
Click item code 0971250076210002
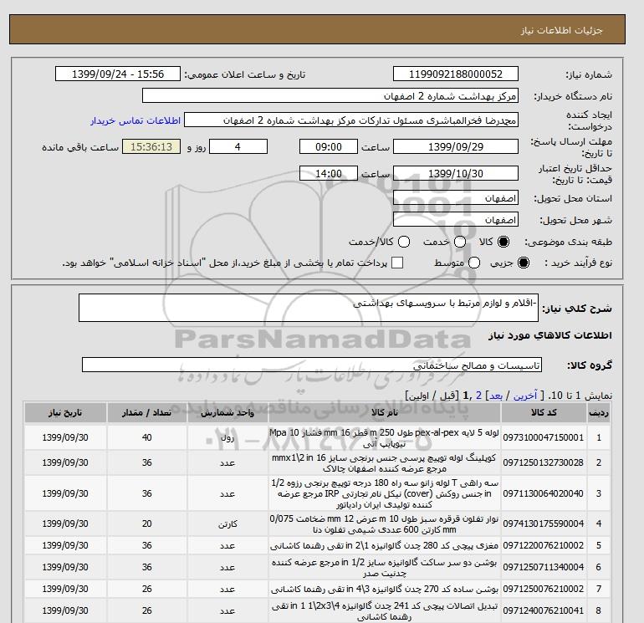coord(544,590)
